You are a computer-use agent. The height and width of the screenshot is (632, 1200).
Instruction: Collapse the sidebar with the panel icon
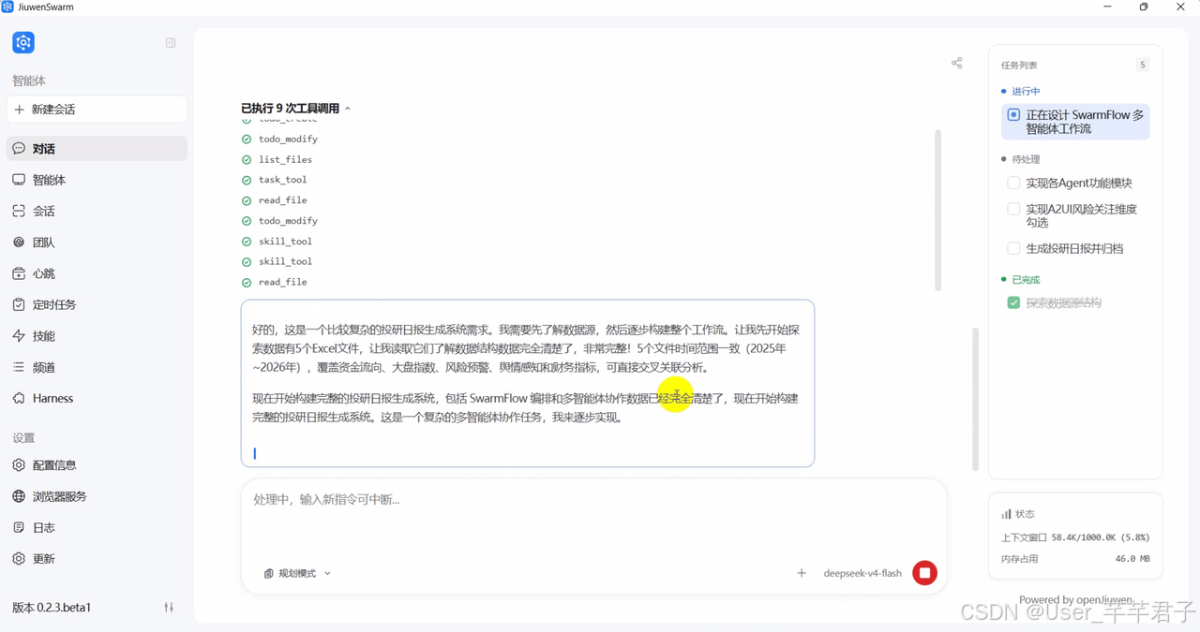[x=171, y=43]
